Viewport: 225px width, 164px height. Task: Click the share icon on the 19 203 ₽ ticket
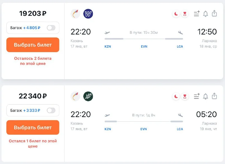pos(214,14)
